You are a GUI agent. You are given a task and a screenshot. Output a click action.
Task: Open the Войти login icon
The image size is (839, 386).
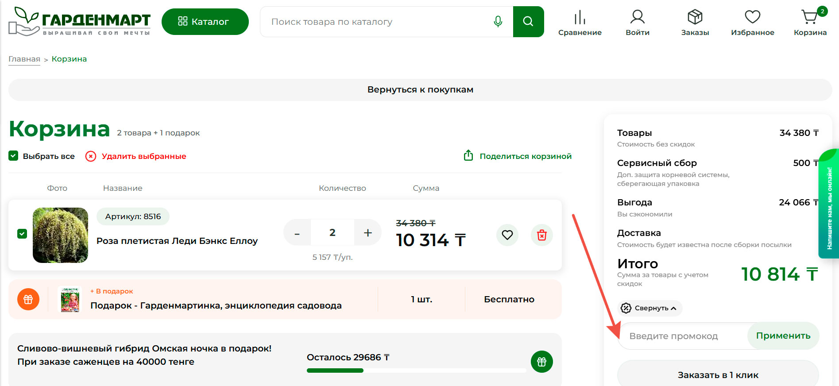coord(638,23)
